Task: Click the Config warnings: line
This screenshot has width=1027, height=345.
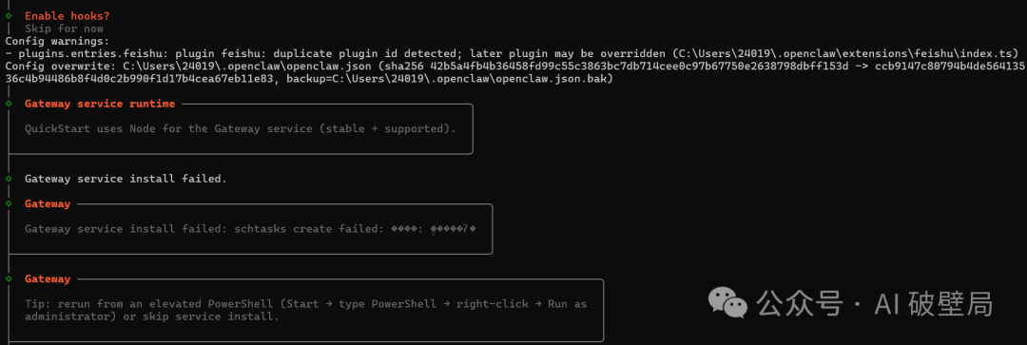Action: click(57, 41)
